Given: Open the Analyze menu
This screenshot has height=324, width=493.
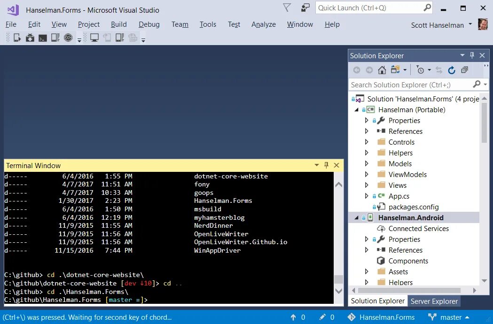Looking at the screenshot, I should [x=264, y=24].
